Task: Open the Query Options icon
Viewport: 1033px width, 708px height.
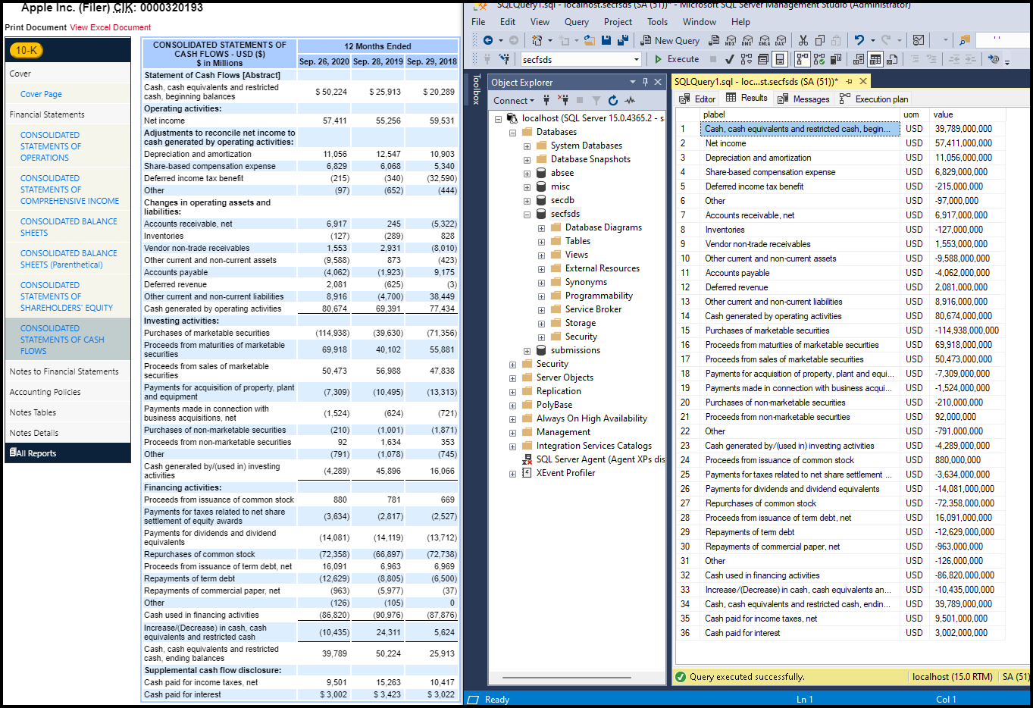Action: [x=763, y=59]
